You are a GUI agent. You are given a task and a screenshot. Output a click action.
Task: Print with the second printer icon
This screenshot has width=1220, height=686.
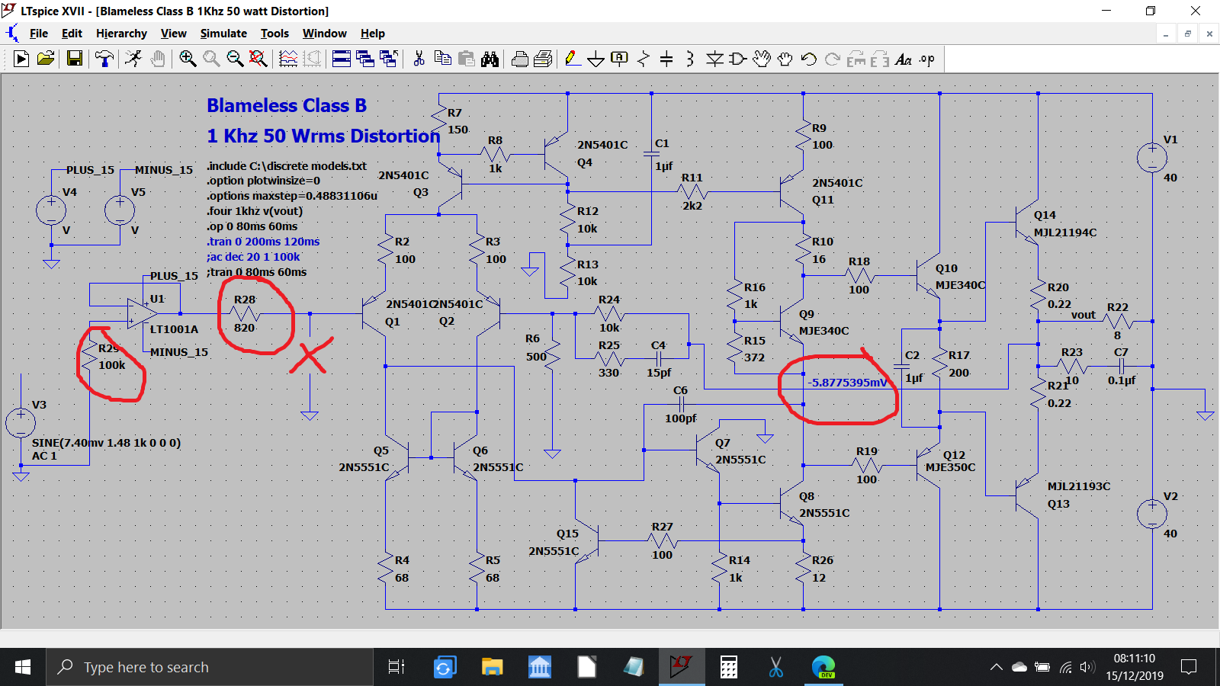[x=544, y=59]
